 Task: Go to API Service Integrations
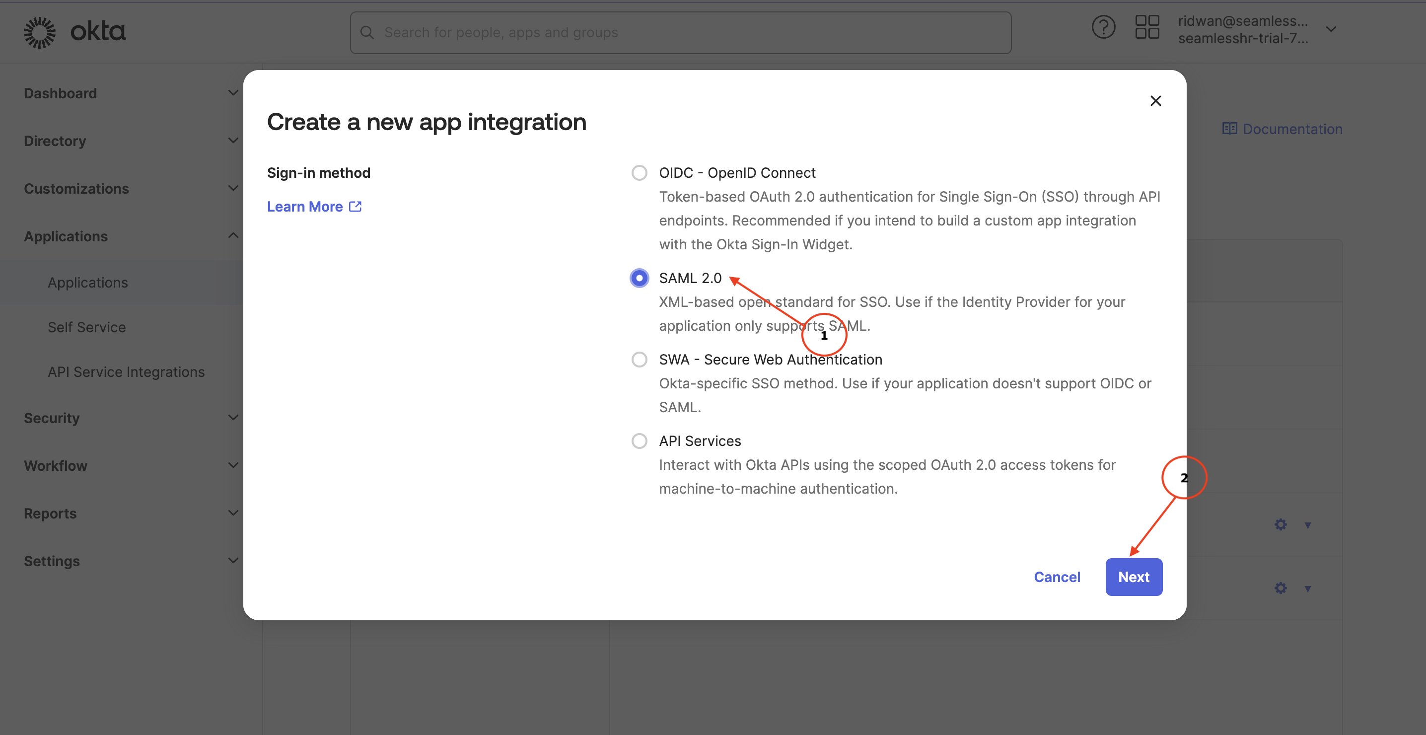coord(126,372)
